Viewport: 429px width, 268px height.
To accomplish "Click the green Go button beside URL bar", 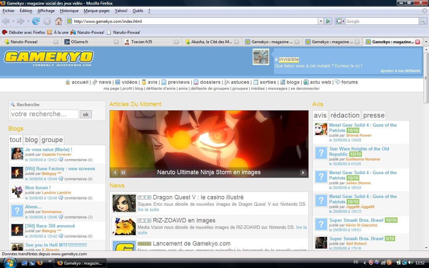I will tap(328, 21).
